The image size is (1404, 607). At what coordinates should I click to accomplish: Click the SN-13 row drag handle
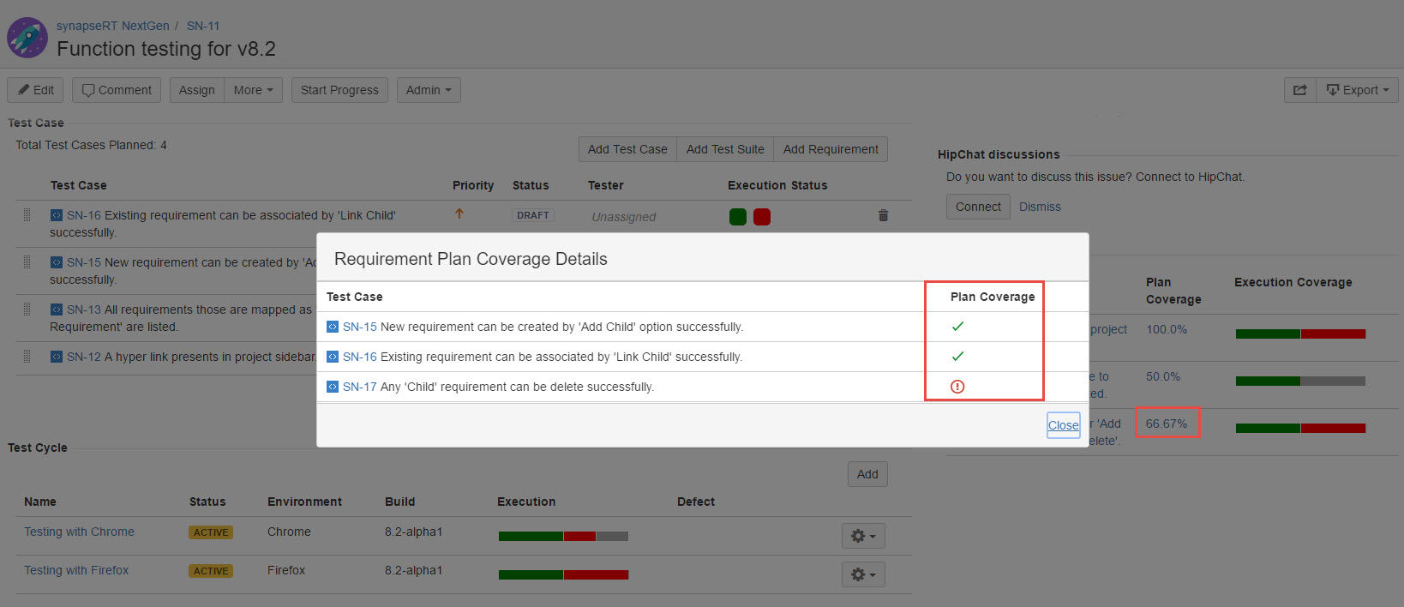coord(27,309)
